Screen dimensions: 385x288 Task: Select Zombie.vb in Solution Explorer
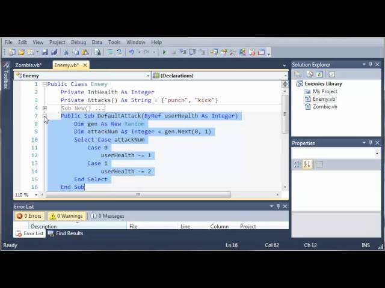point(325,107)
